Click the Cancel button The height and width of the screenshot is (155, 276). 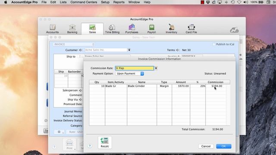[x=206, y=146]
